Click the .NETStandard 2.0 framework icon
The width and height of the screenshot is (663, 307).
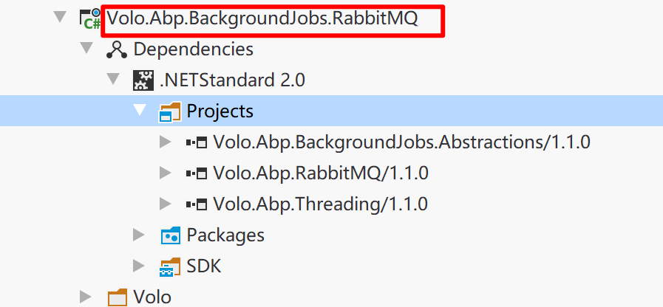click(143, 80)
